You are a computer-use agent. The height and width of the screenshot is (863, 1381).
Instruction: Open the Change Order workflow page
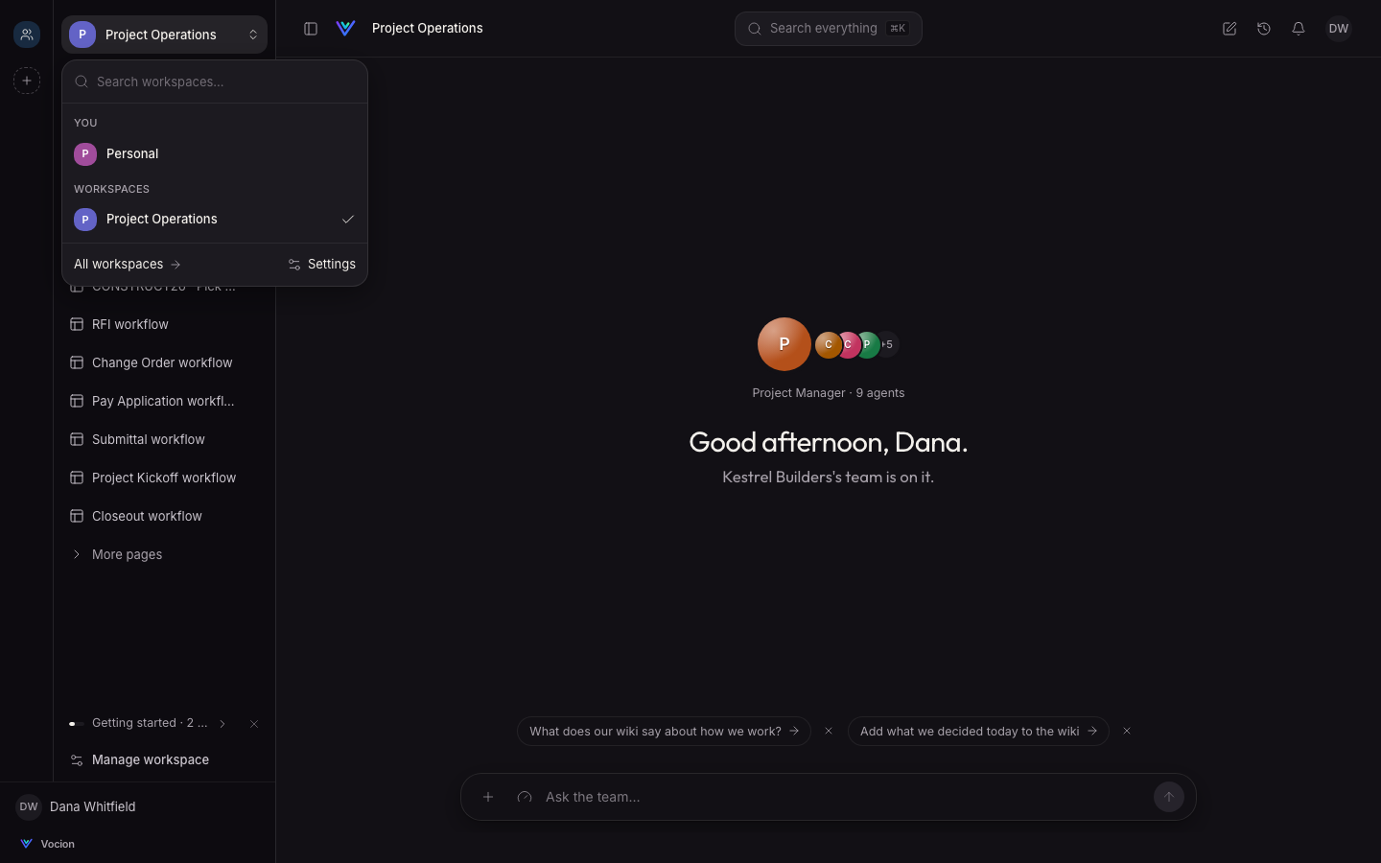(x=164, y=362)
